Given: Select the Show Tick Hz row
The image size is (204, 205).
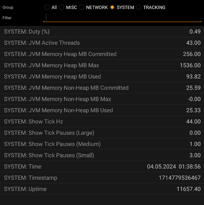Looking at the screenshot, I should (102, 122).
